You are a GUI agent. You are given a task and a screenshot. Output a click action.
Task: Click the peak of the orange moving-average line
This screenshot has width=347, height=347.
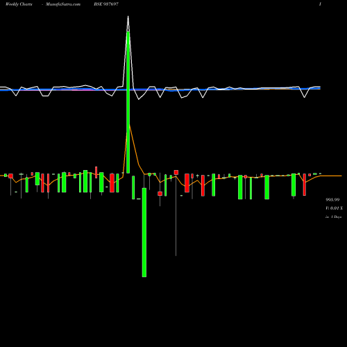point(130,125)
